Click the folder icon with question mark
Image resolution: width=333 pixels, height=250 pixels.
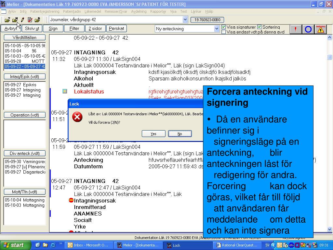point(7,20)
